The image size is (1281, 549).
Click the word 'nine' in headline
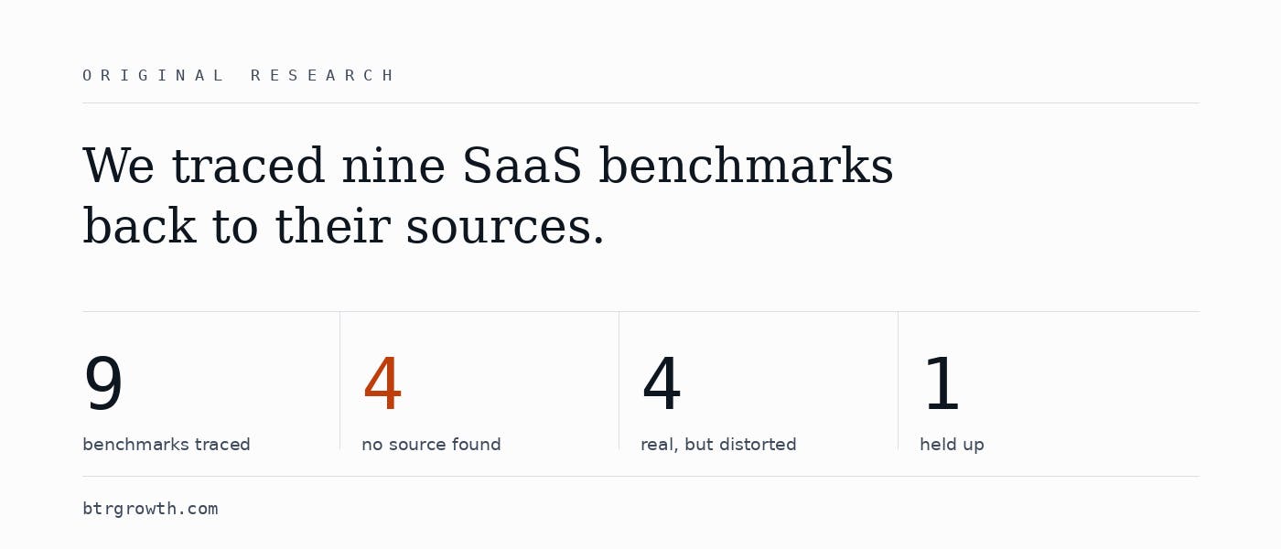coord(393,167)
